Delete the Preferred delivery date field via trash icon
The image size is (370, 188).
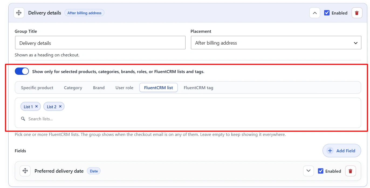click(350, 171)
